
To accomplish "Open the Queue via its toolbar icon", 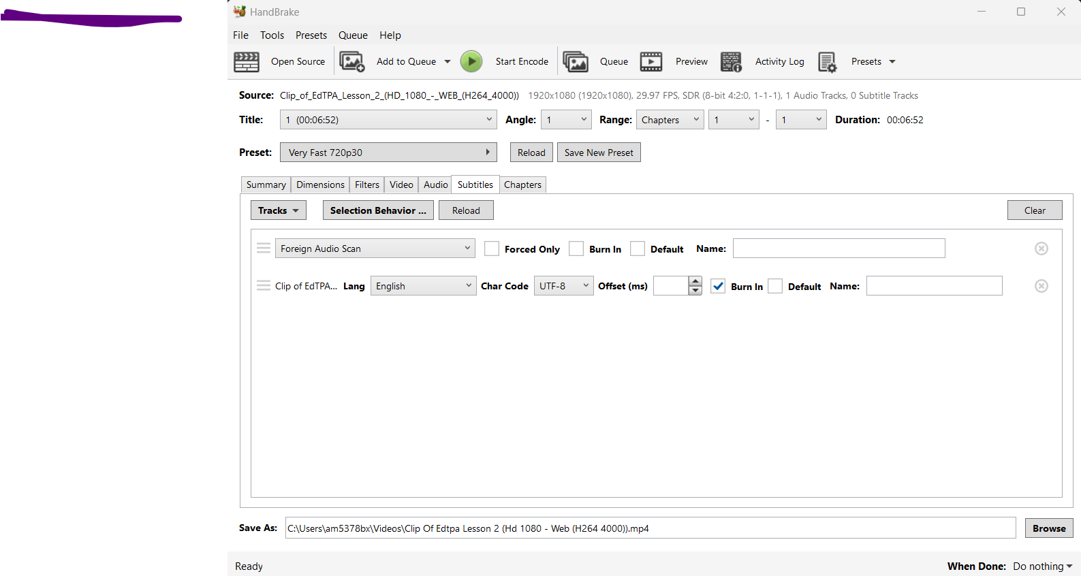I will [x=576, y=62].
